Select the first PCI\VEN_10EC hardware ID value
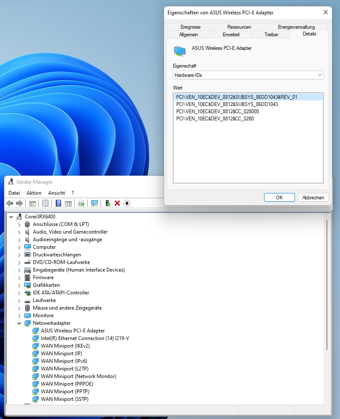The image size is (340, 419). coord(238,97)
